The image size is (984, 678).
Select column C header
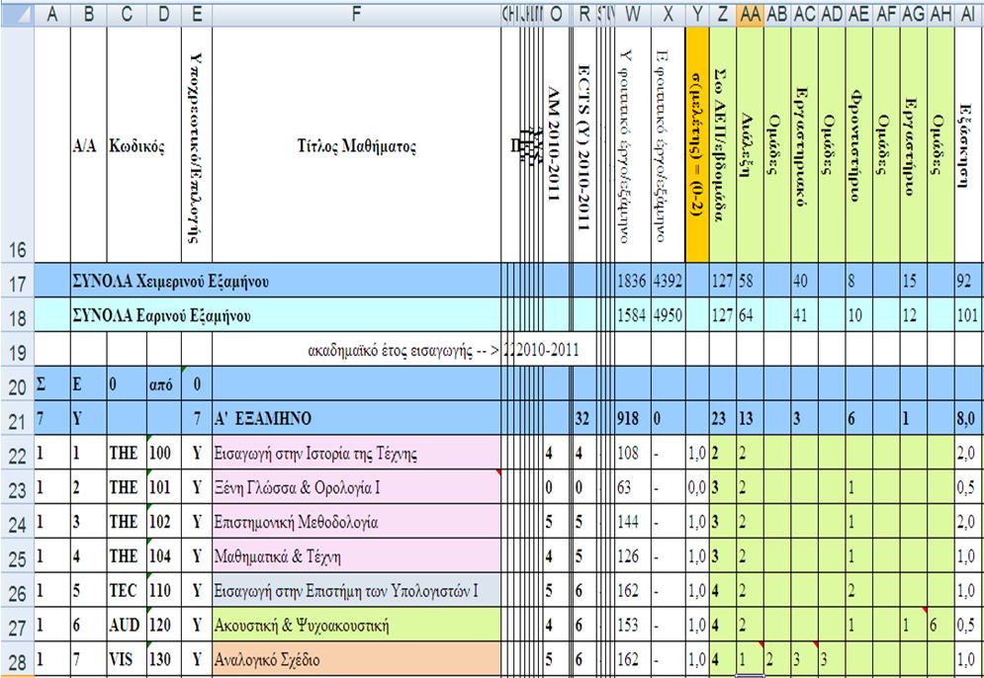point(127,15)
